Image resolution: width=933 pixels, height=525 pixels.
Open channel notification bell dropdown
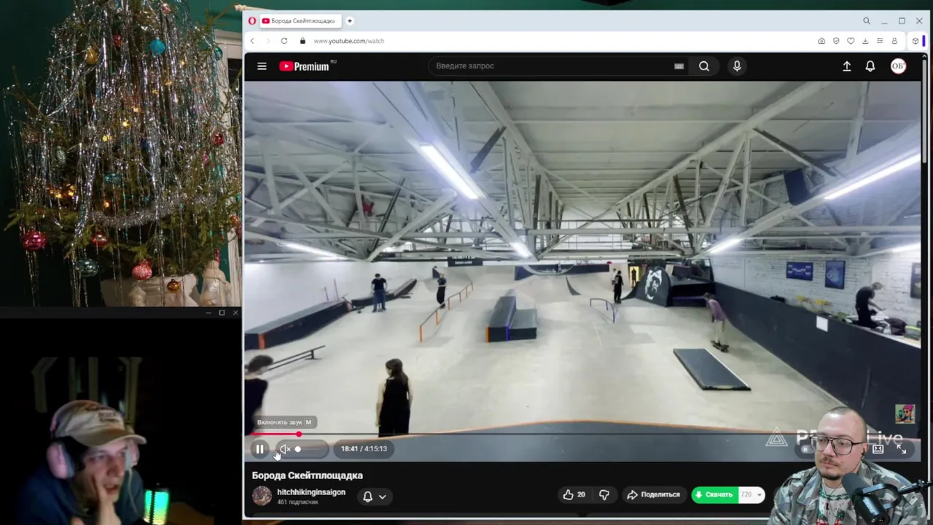[x=375, y=497]
